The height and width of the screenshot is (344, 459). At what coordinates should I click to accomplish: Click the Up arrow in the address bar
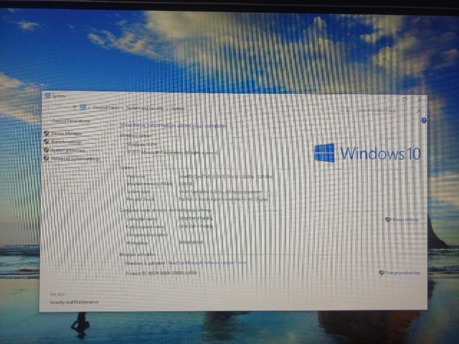tap(75, 107)
